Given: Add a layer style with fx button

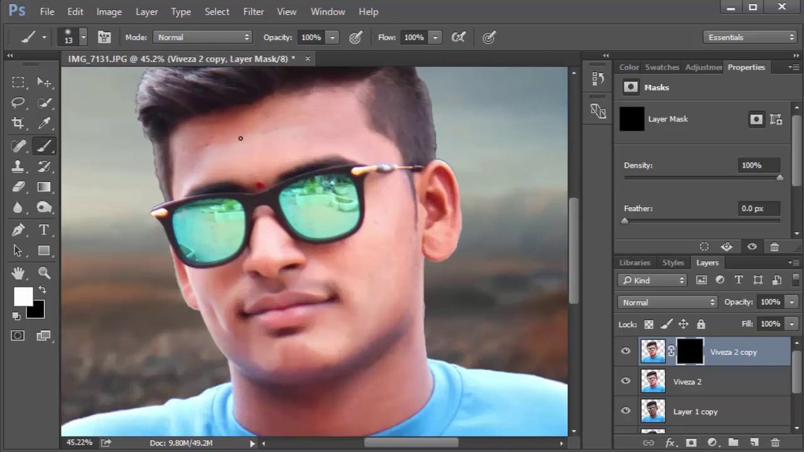Looking at the screenshot, I should coord(670,443).
